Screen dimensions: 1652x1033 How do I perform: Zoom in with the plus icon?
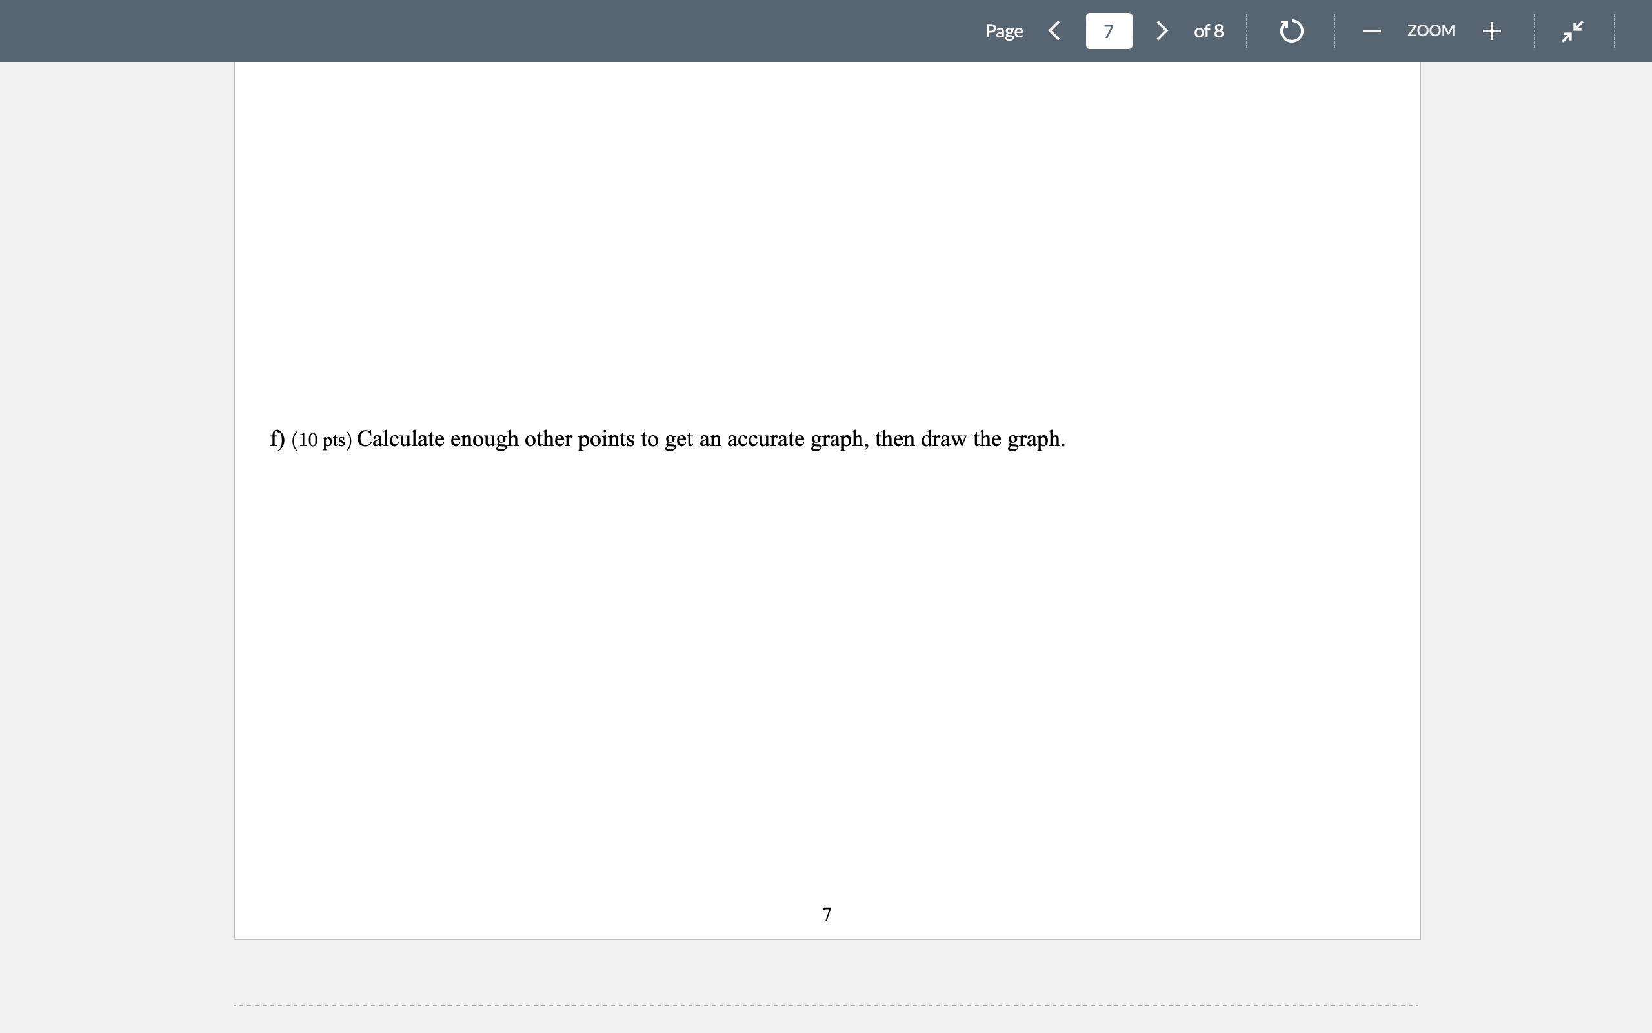1491,31
